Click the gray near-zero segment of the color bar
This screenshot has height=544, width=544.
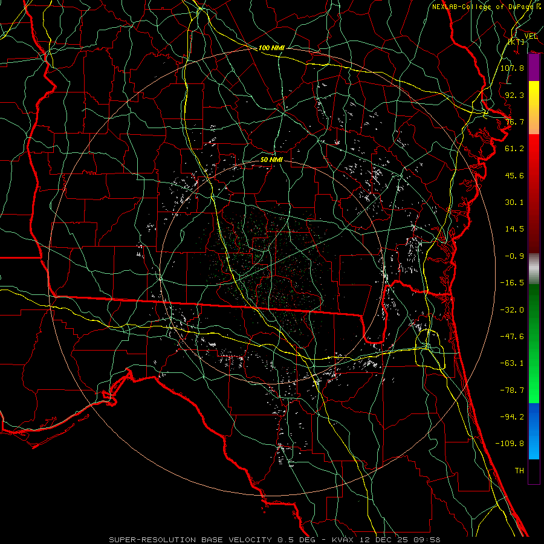pyautogui.click(x=534, y=268)
